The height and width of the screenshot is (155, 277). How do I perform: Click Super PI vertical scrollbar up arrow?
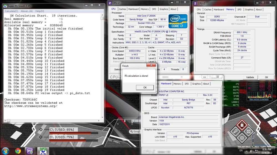(x=102, y=15)
